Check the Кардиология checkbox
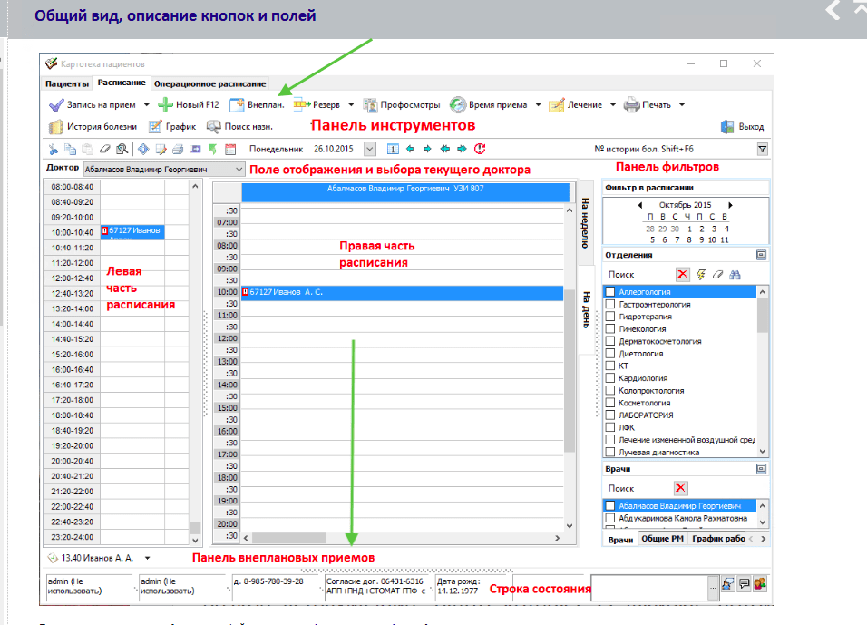 [x=610, y=378]
